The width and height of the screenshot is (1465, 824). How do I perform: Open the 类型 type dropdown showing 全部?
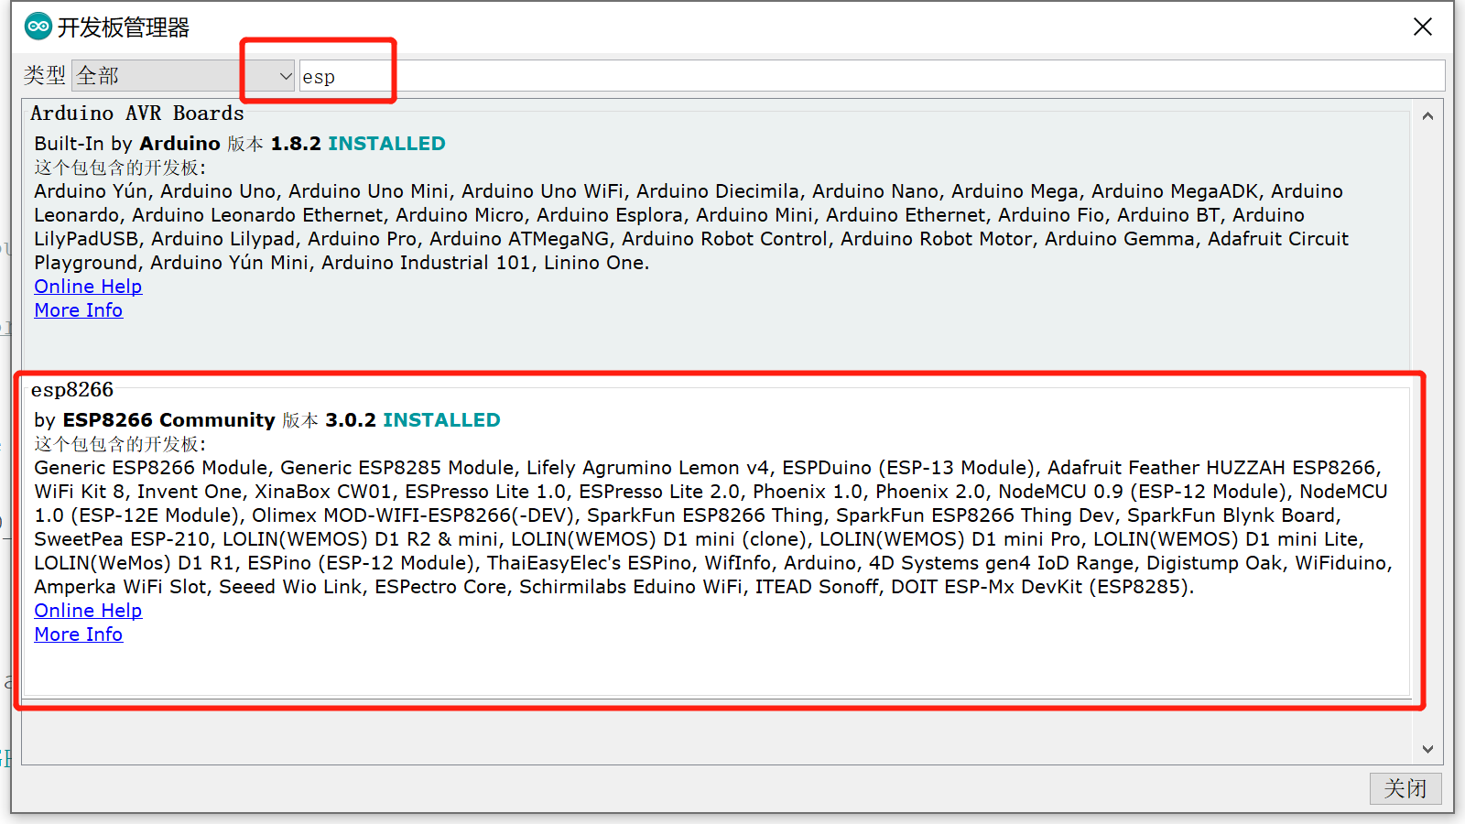click(x=184, y=76)
